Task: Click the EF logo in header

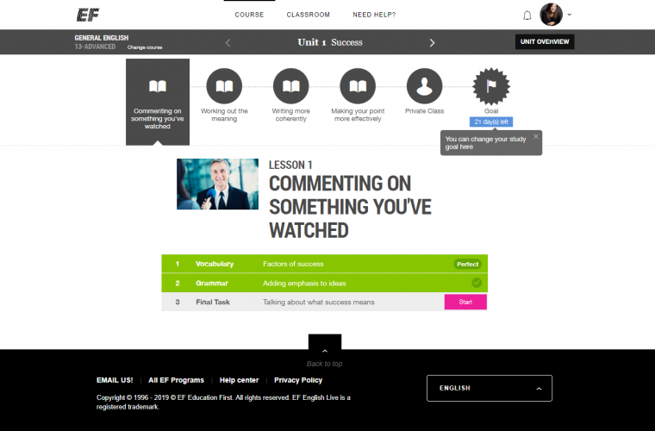Action: [x=85, y=15]
